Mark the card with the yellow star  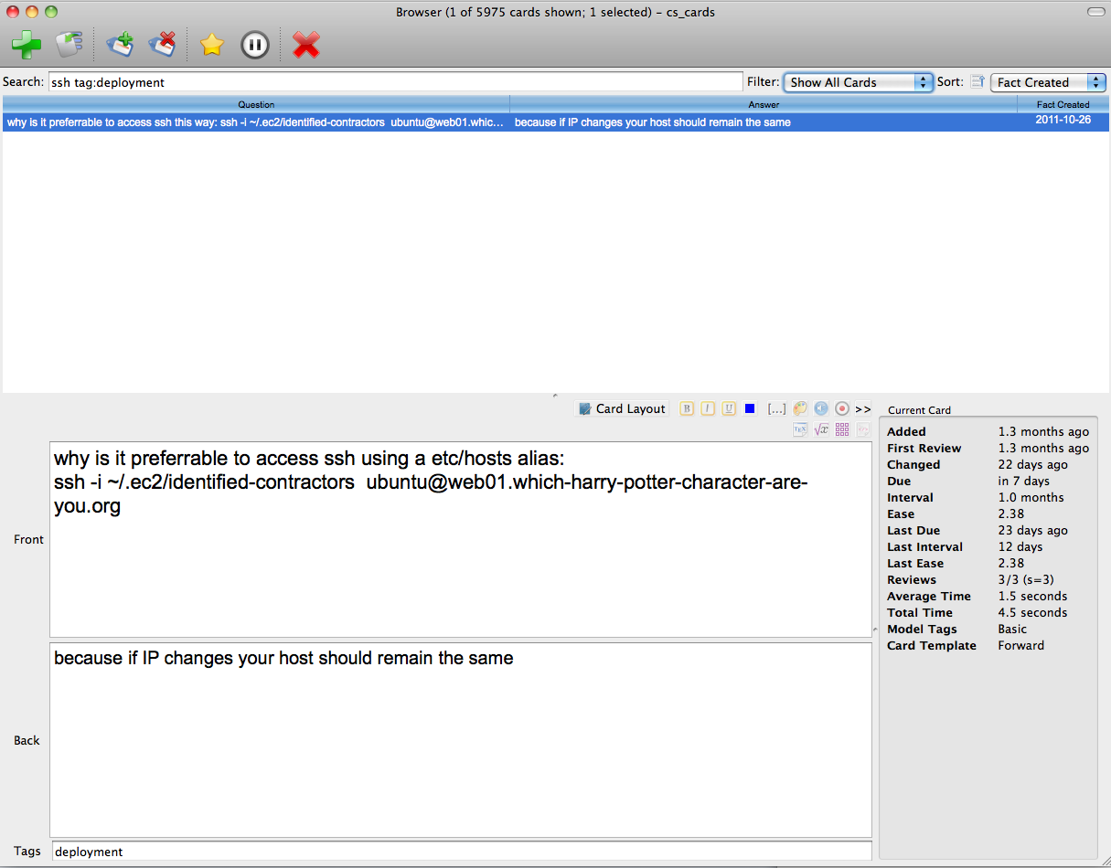click(211, 44)
